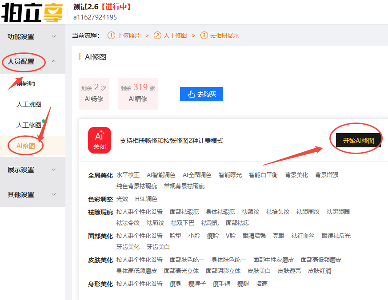Select AI修图 in the sidebar
Screen dimensions: 388x300
coord(26,146)
